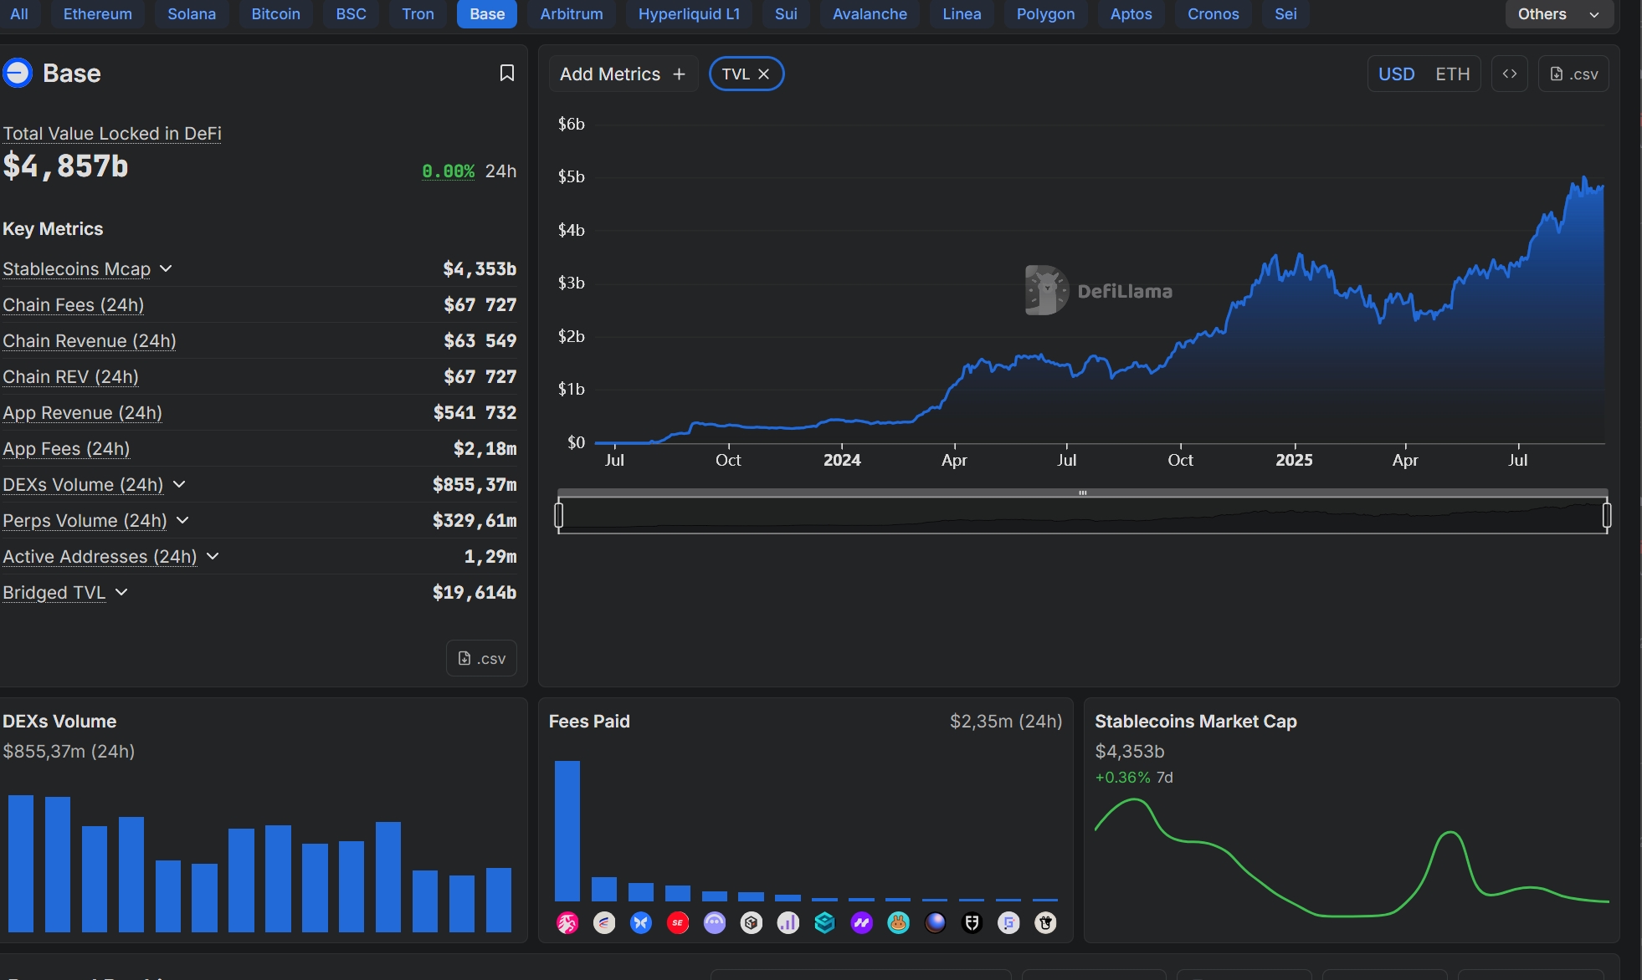This screenshot has width=1642, height=980.
Task: Select USD denomination
Action: (1396, 74)
